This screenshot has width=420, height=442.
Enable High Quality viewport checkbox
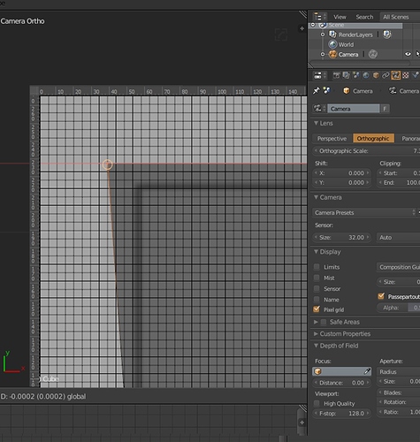pos(317,403)
